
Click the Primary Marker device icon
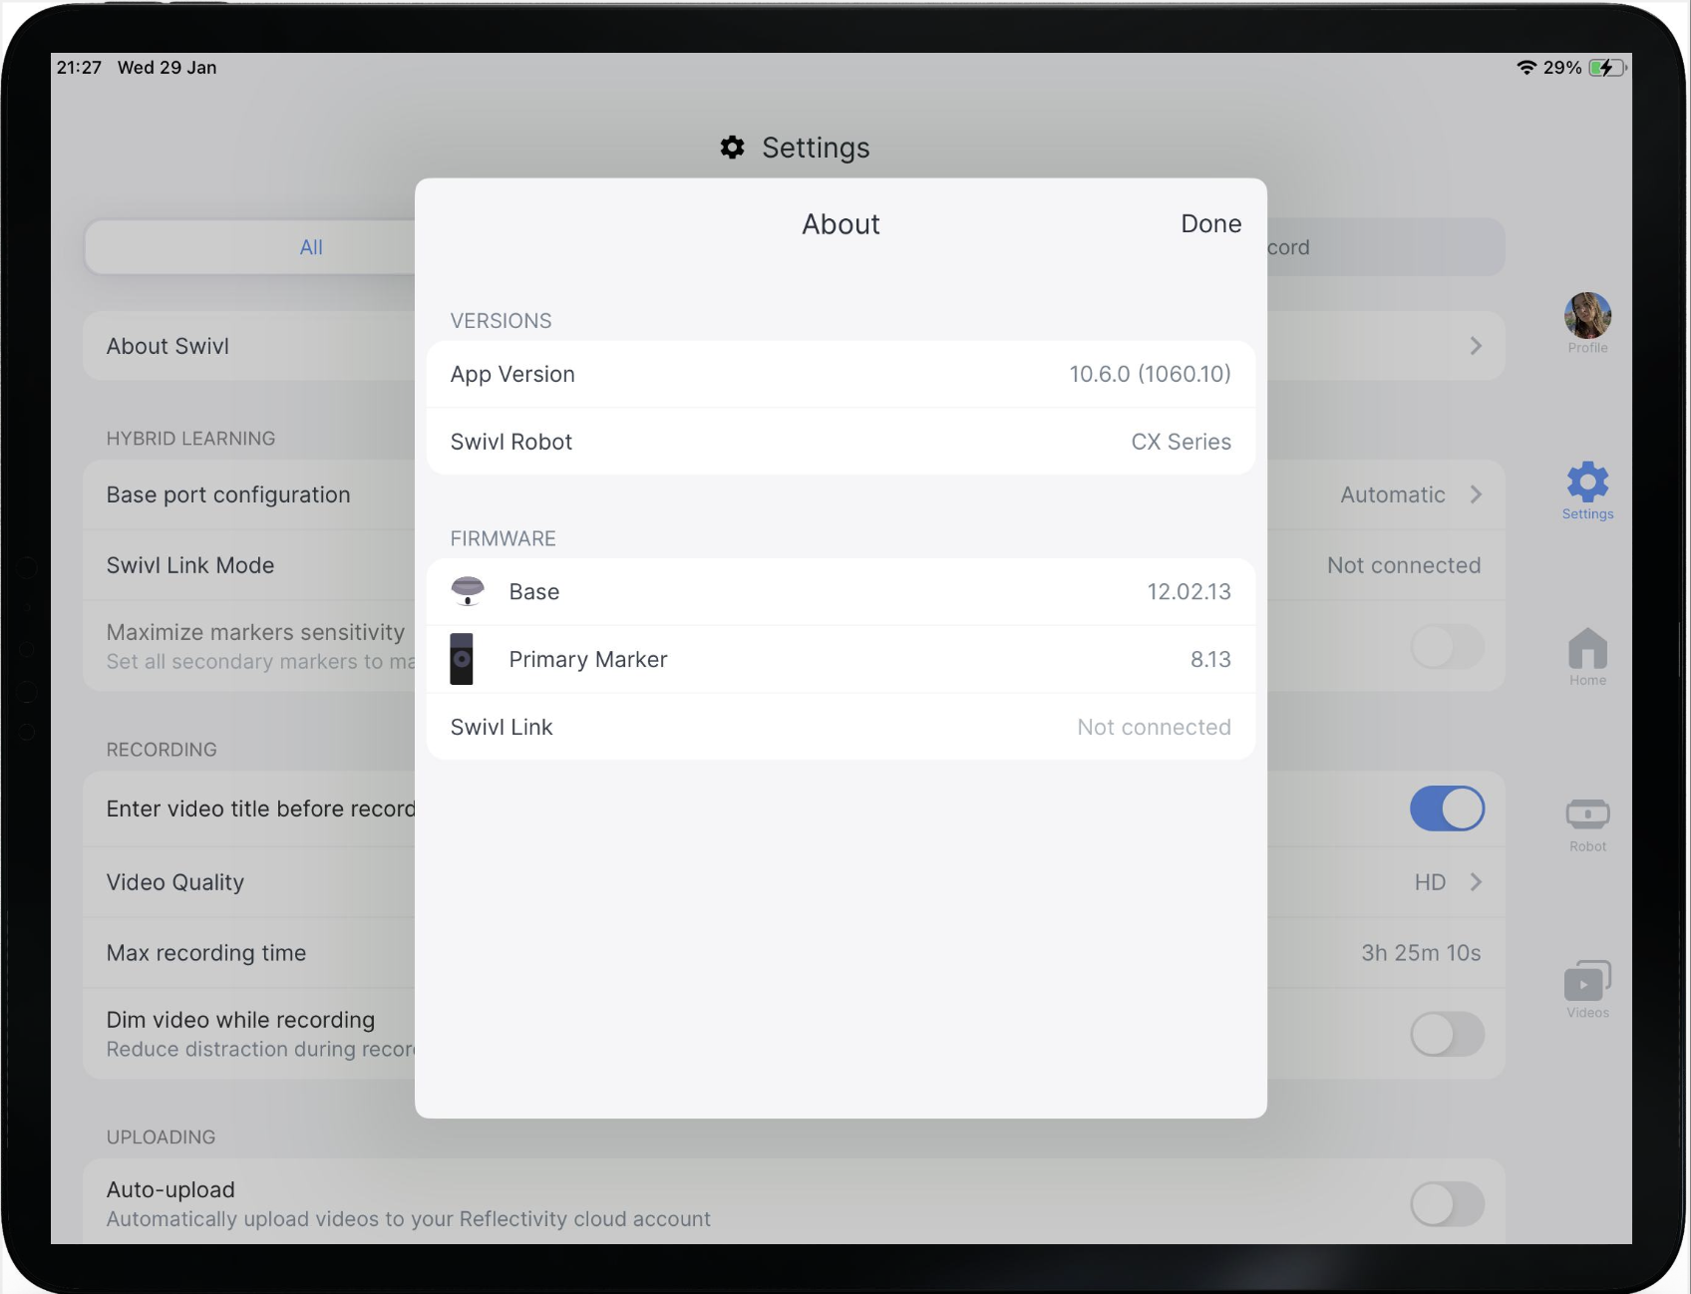coord(462,659)
